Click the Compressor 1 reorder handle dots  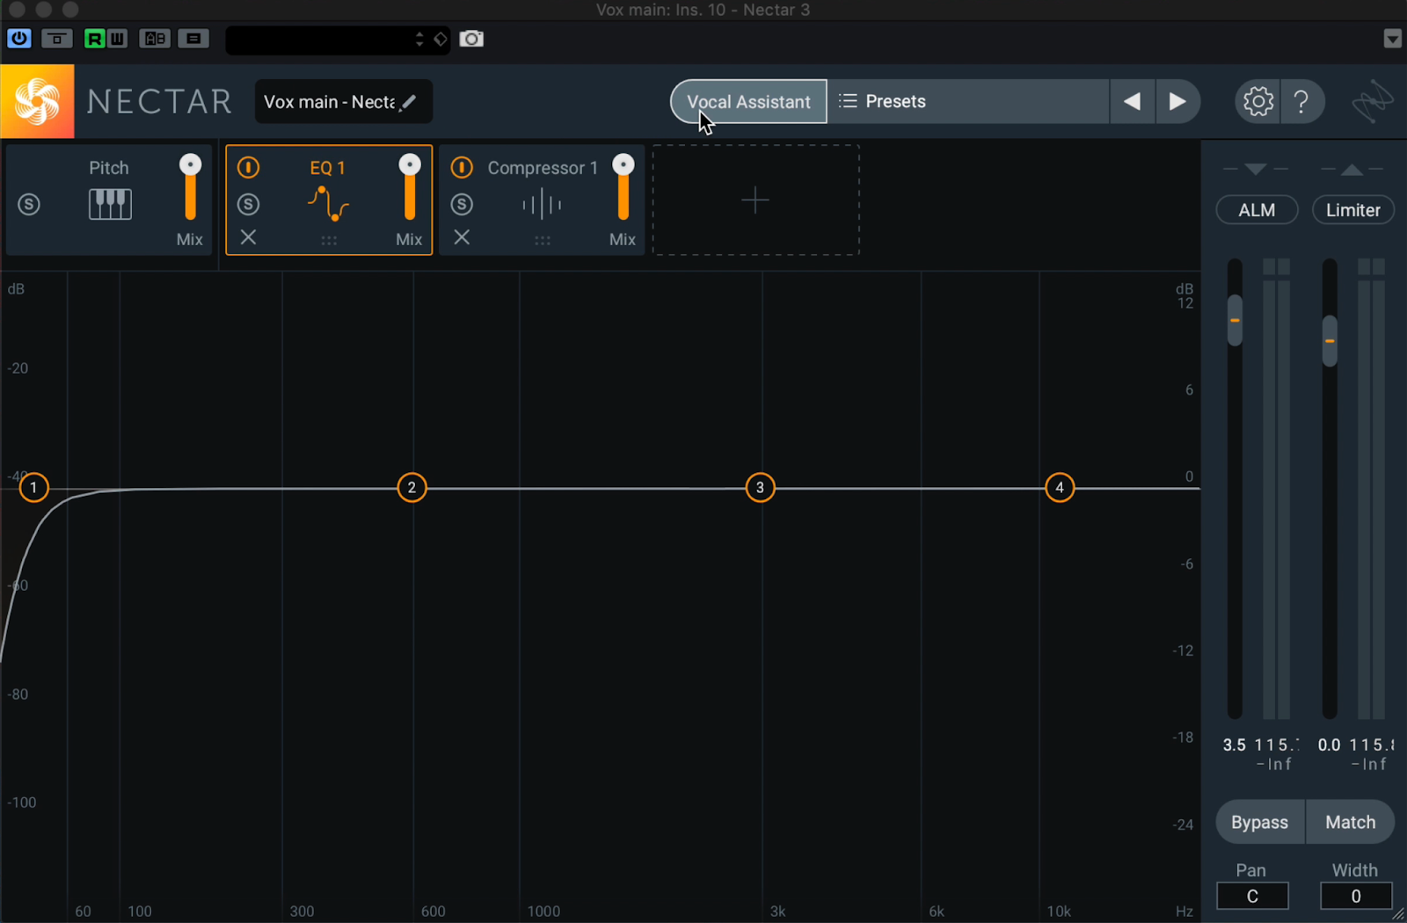click(x=543, y=240)
